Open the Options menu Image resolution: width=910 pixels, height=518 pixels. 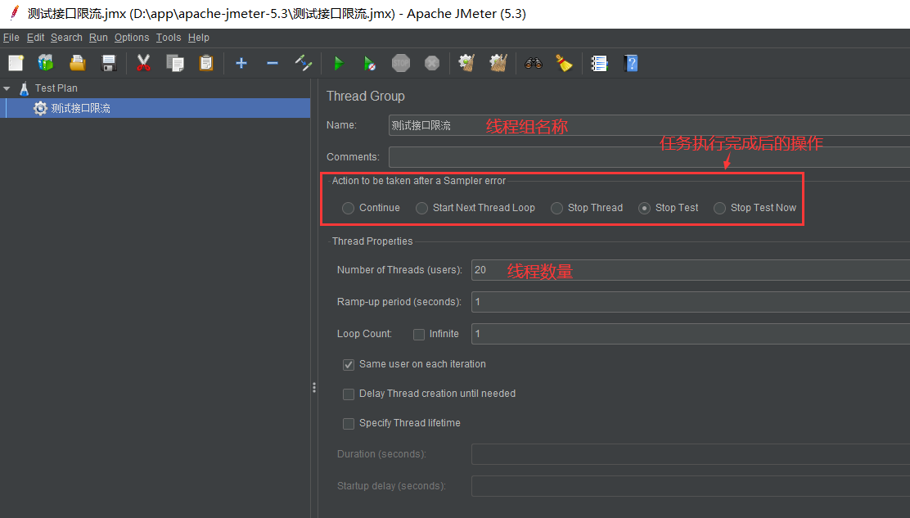(131, 38)
